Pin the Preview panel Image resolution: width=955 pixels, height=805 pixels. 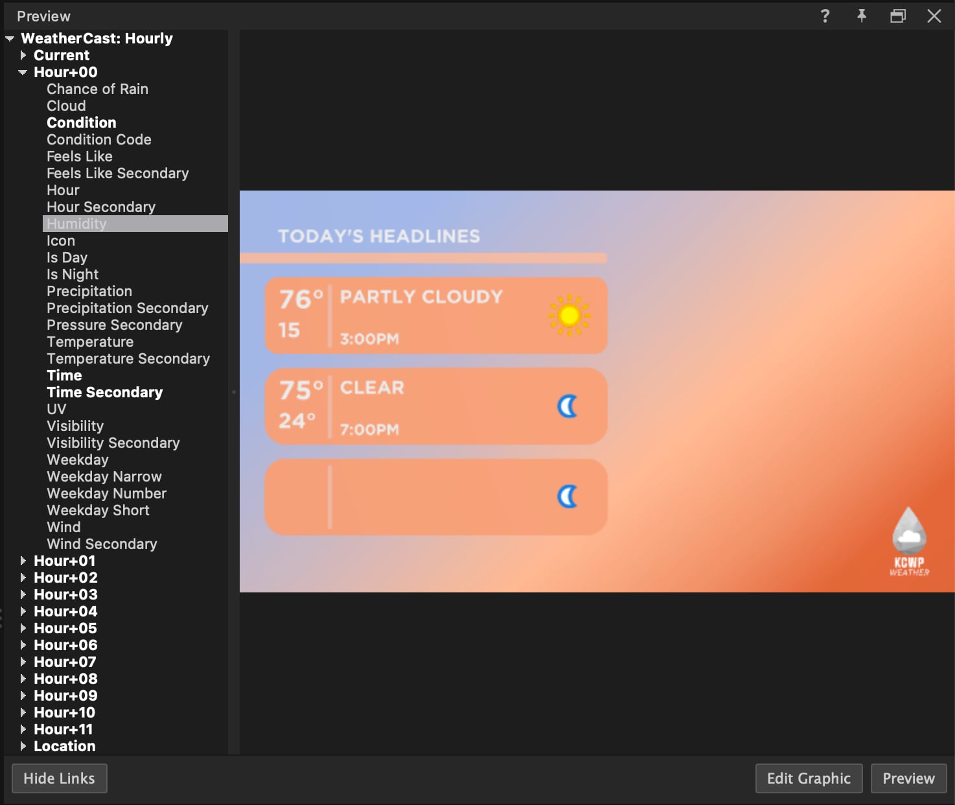(861, 16)
